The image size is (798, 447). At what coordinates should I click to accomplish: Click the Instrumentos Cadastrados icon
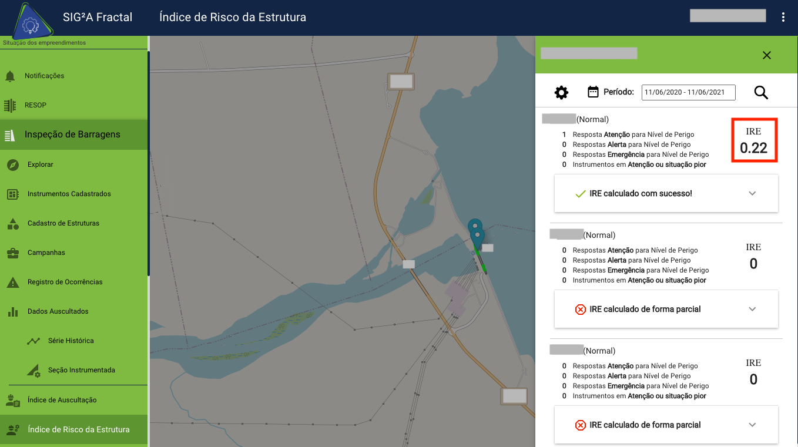coord(13,194)
